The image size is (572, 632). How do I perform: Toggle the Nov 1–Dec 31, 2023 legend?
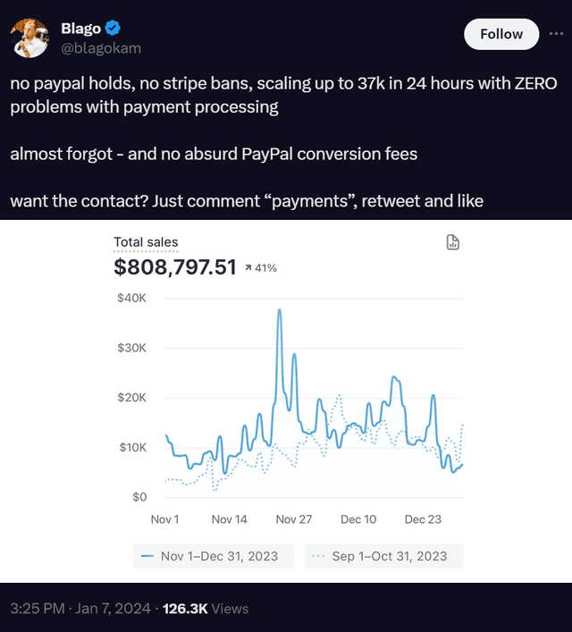[x=214, y=556]
